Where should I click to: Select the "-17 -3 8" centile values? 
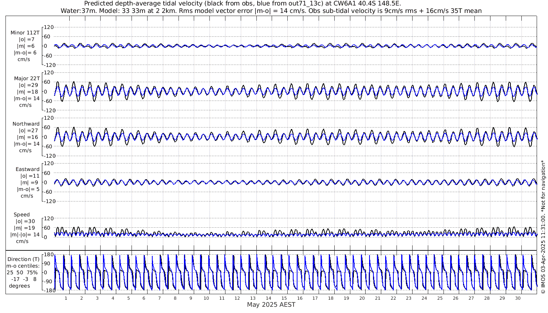24,279
